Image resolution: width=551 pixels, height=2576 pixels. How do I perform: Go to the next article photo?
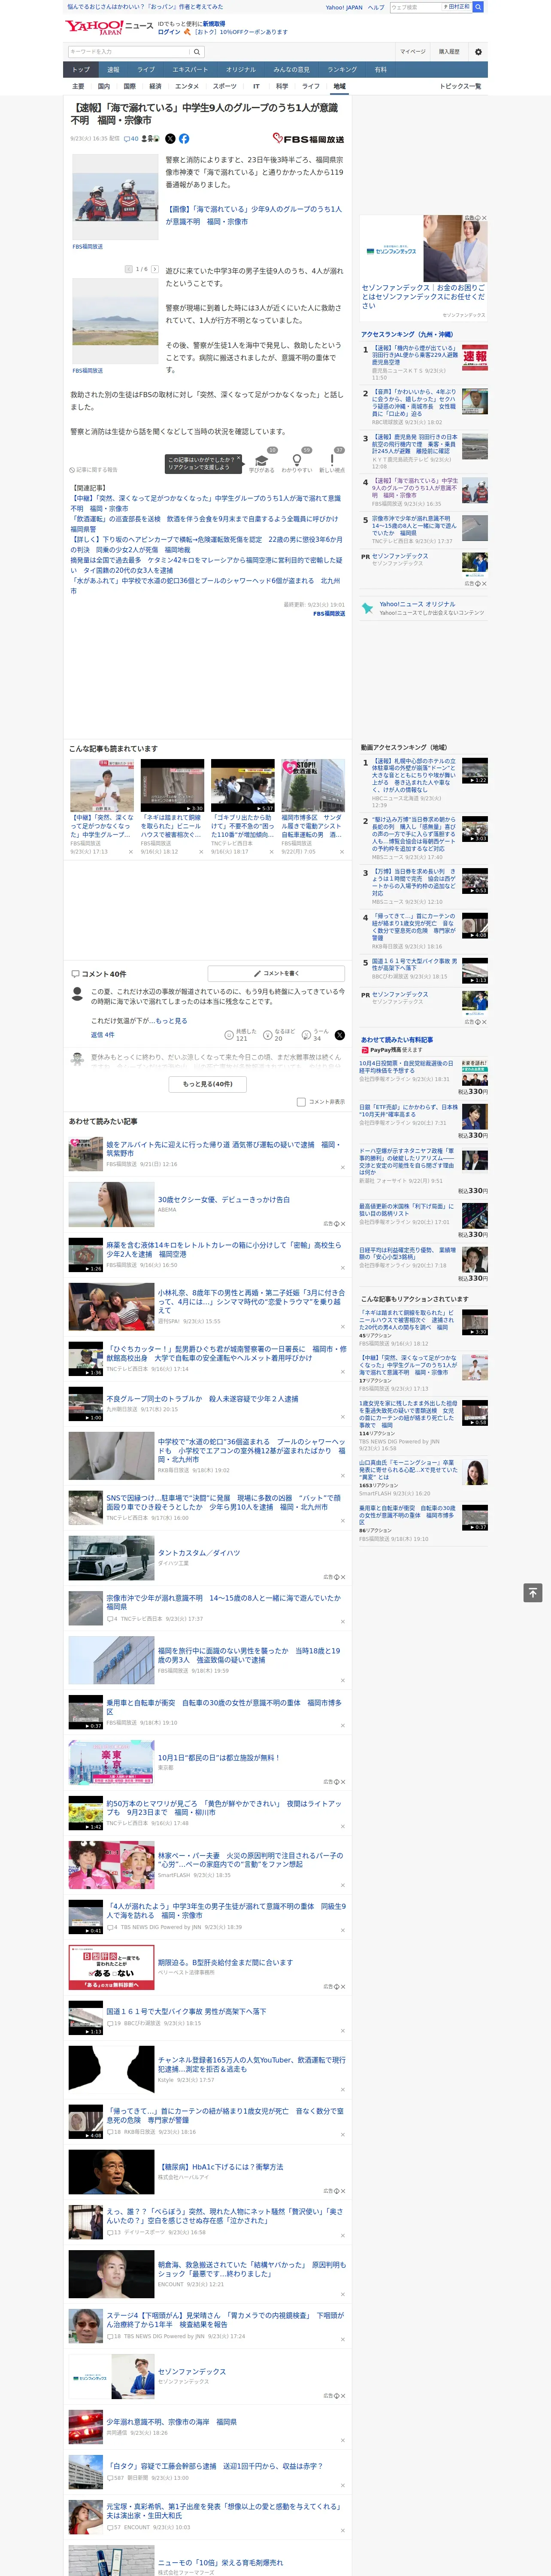coord(155,269)
